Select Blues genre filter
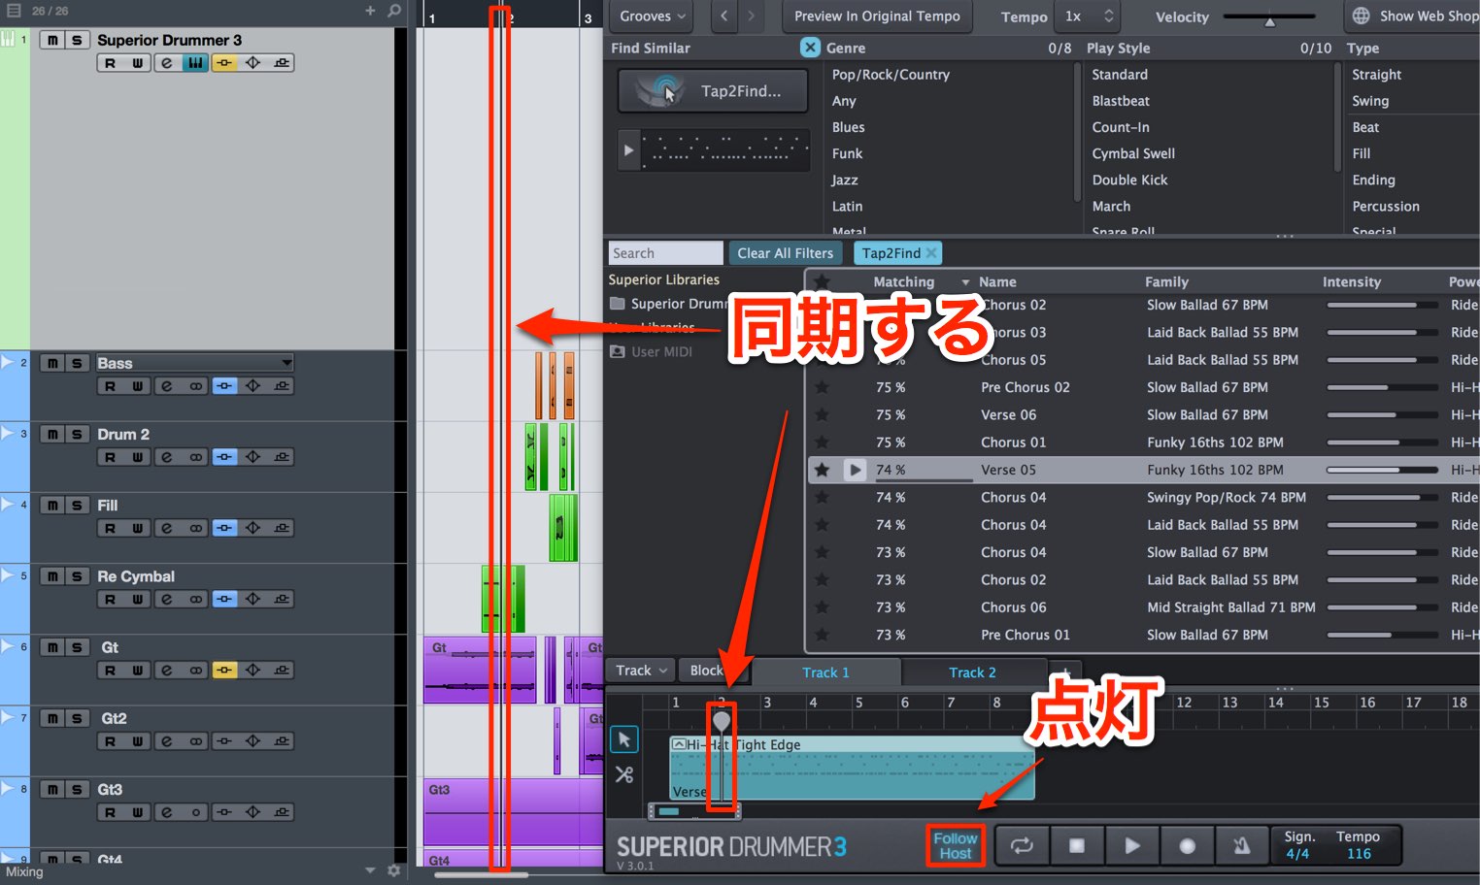 coord(848,127)
